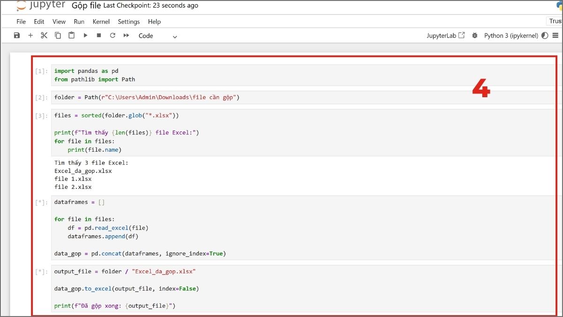Open the Settings menu

coord(129,22)
